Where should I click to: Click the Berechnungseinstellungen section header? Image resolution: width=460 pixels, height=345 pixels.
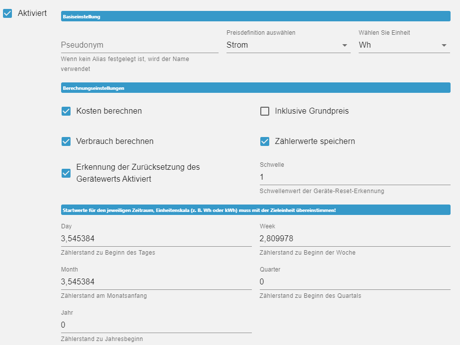point(255,88)
